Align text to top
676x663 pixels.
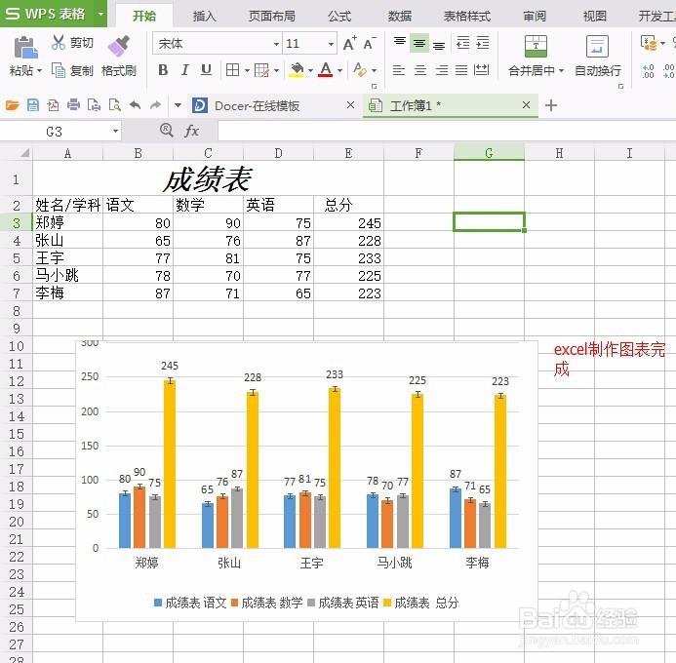pos(400,42)
